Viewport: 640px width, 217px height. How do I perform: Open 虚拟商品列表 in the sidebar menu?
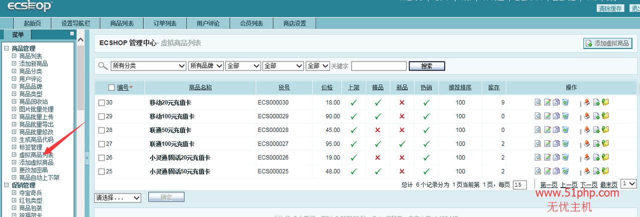pyautogui.click(x=36, y=155)
